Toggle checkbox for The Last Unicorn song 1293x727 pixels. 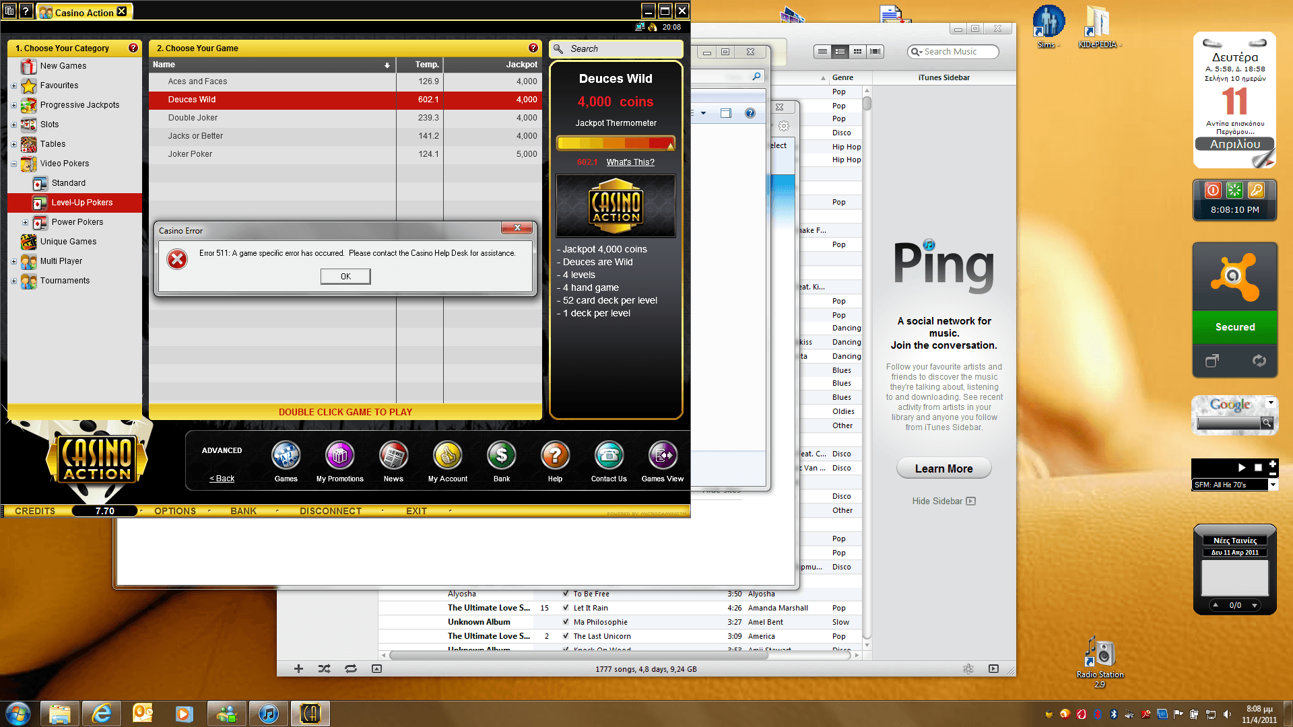[x=566, y=636]
